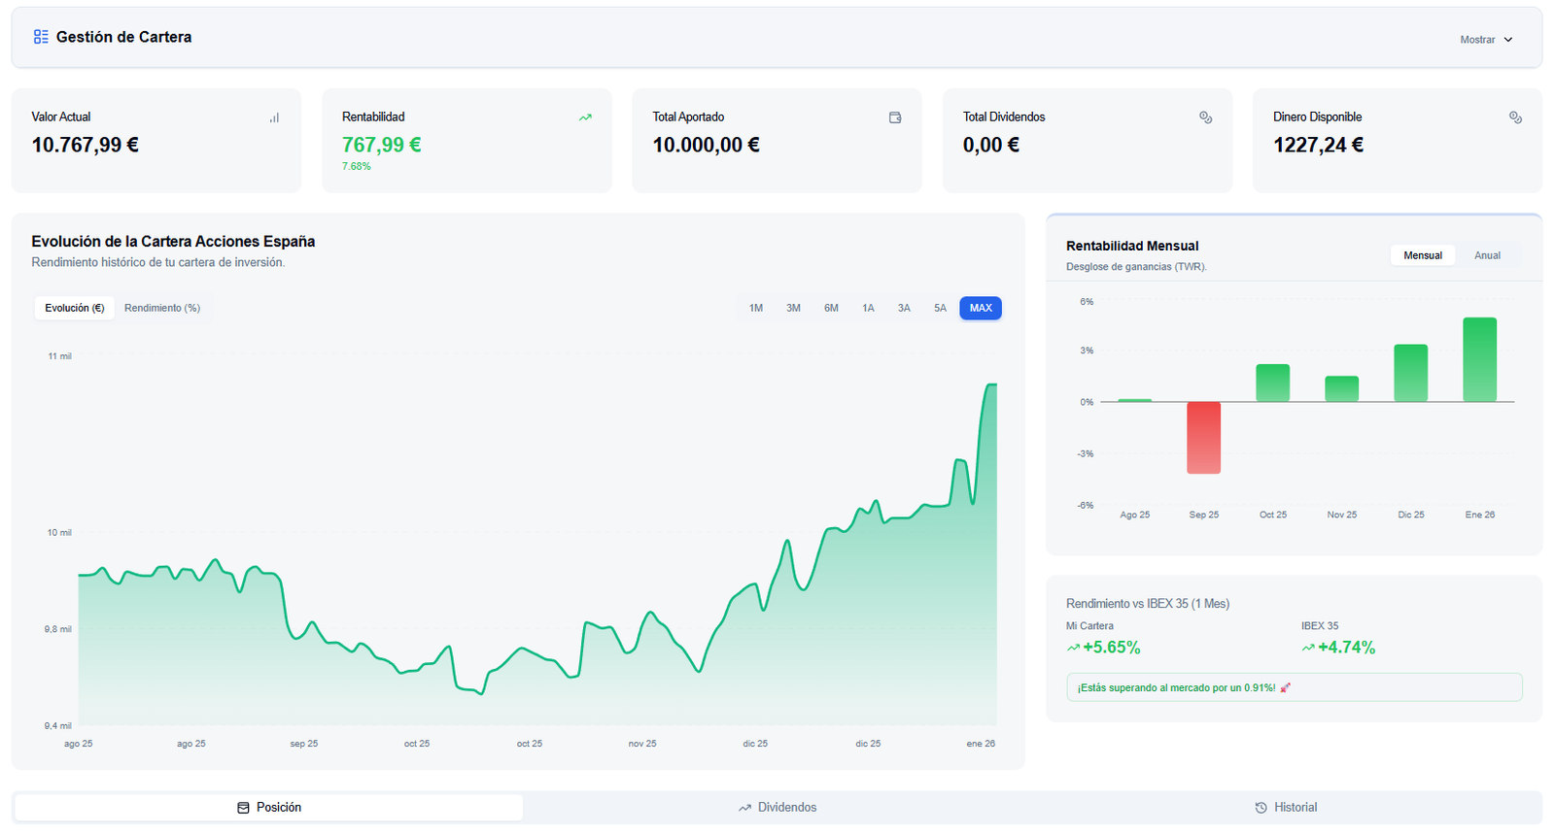1555x833 pixels.
Task: Click the trending arrow icon in Rentabilidad card
Action: pyautogui.click(x=585, y=117)
